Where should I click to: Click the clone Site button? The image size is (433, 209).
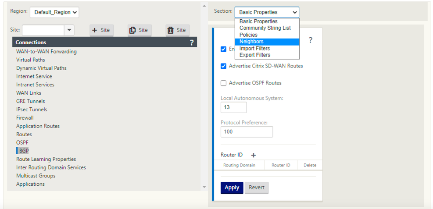(x=140, y=30)
